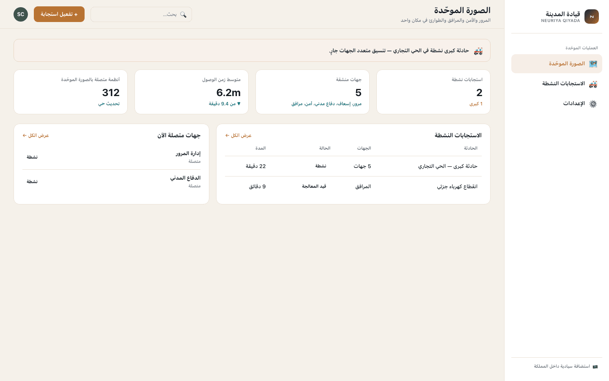
Task: Select الدفاع المدني in connected agencies
Action: tap(112, 182)
